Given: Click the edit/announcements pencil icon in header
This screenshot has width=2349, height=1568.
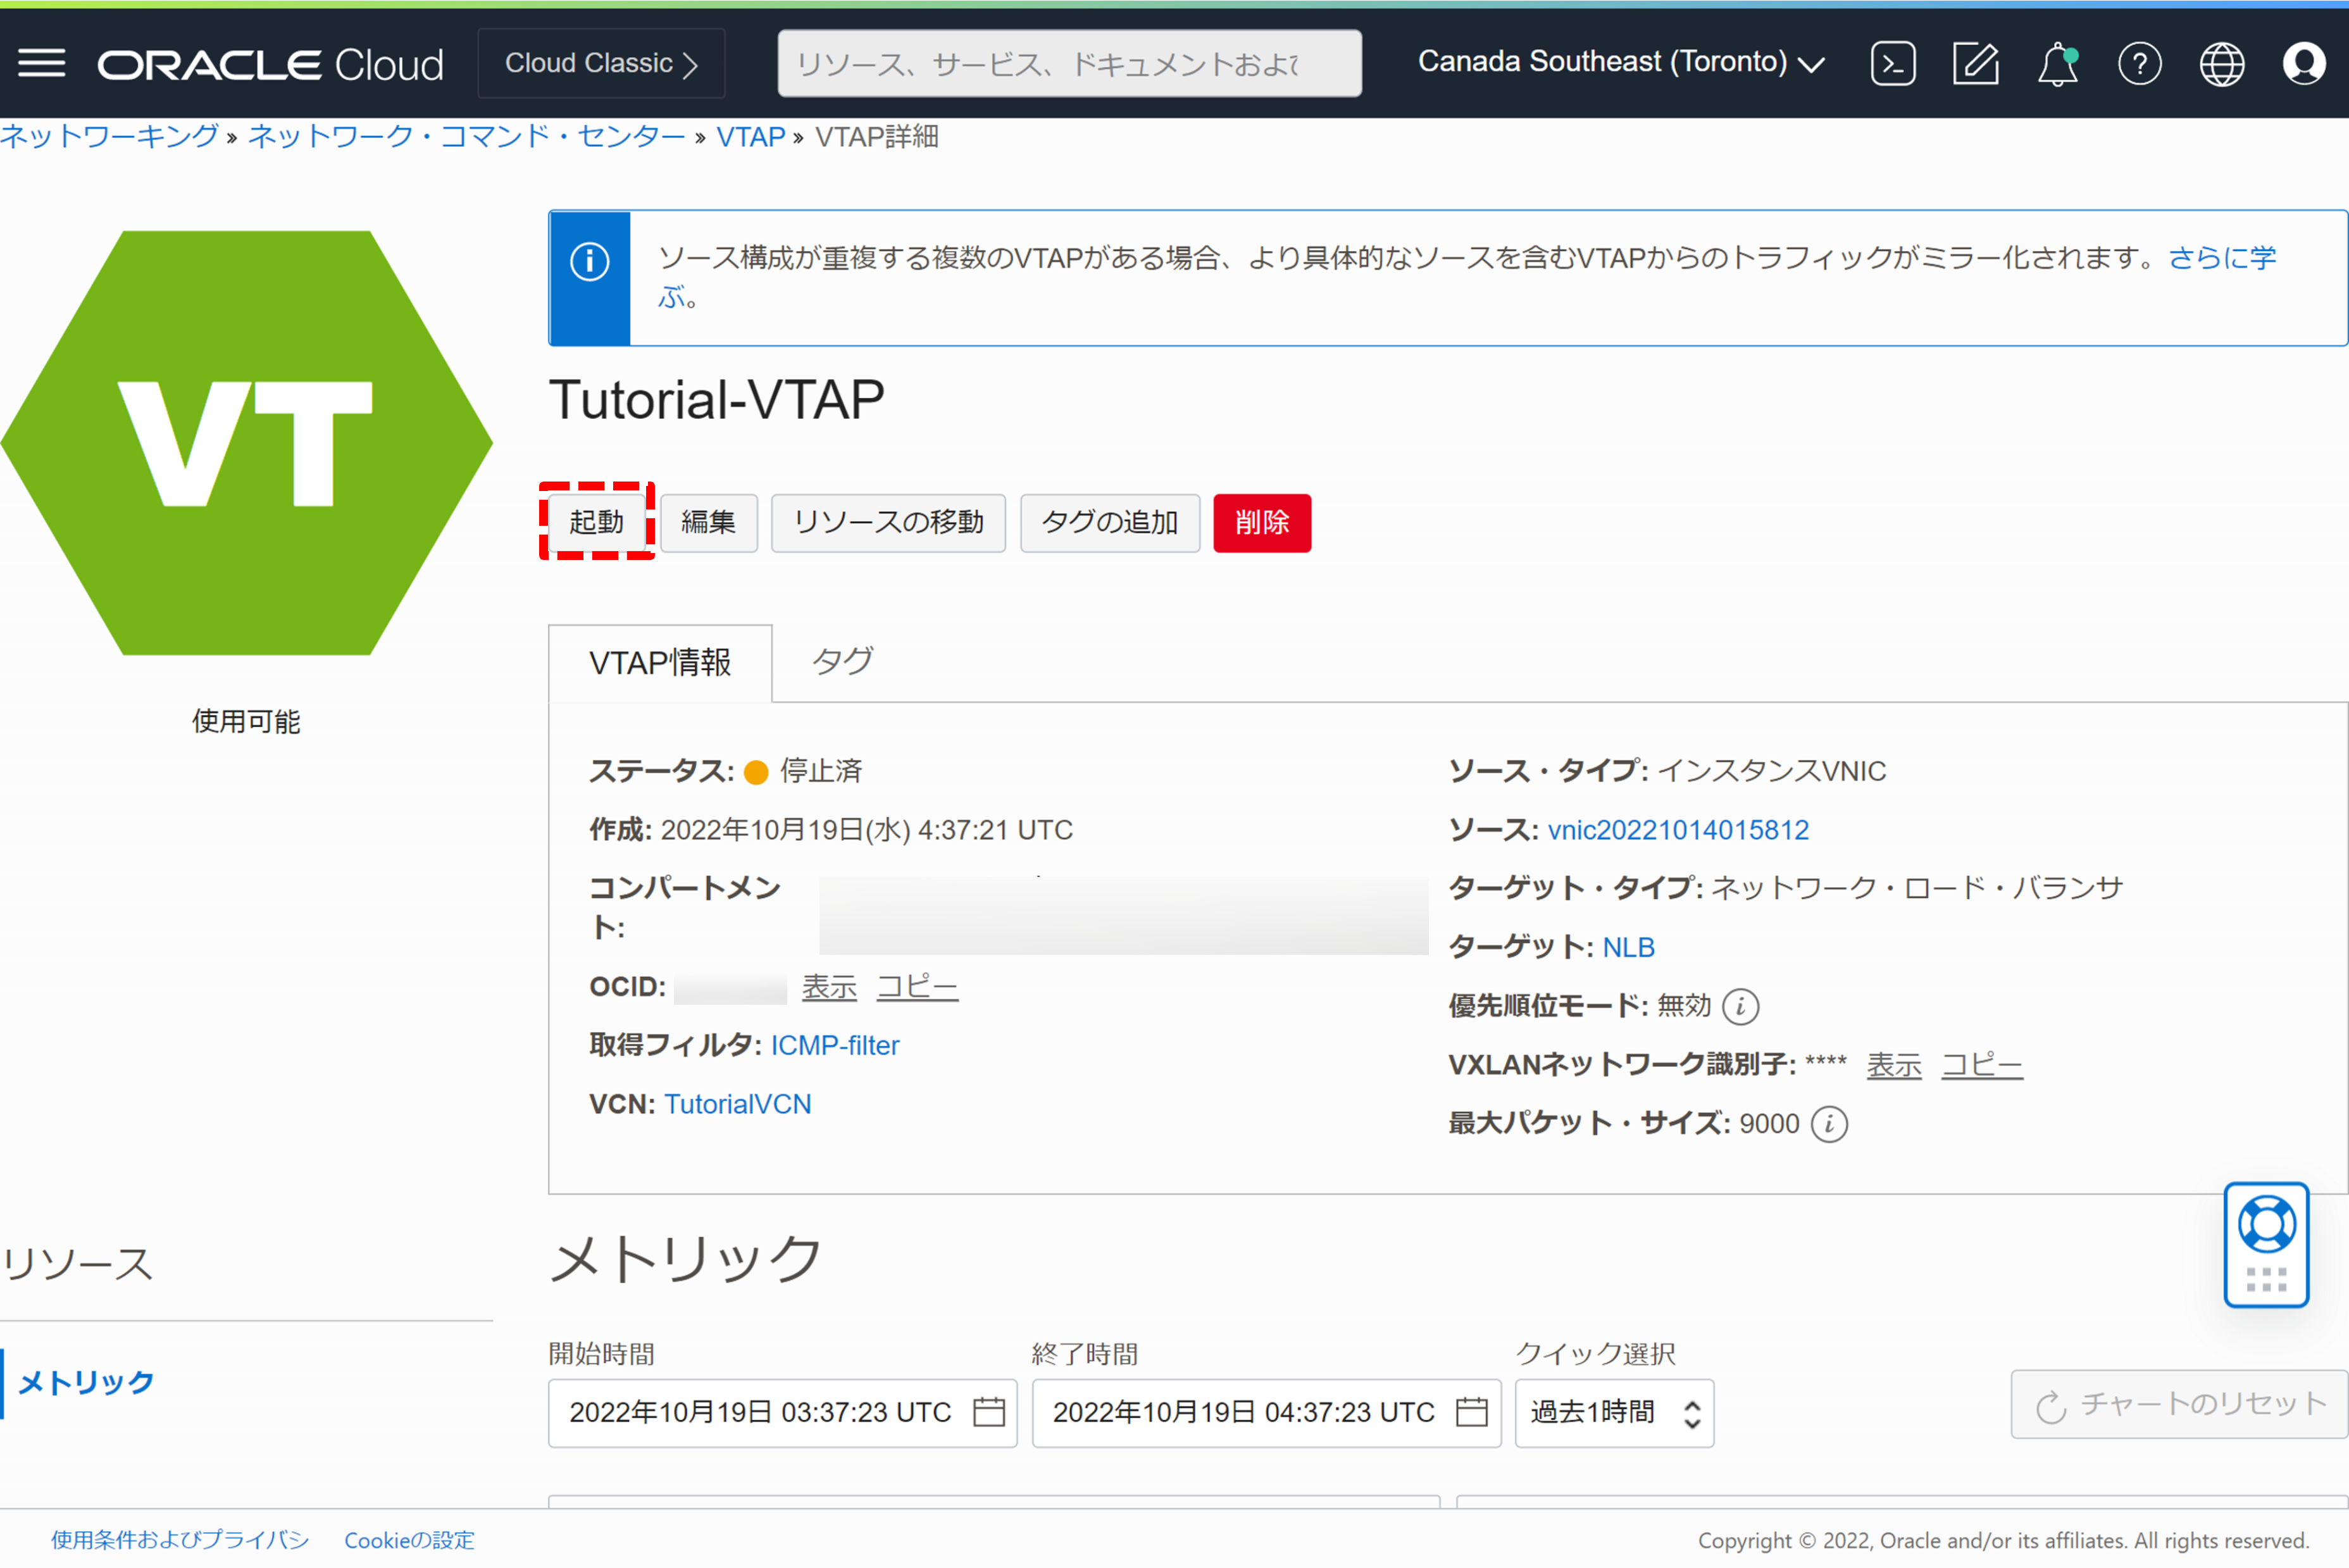Looking at the screenshot, I should coord(1976,64).
